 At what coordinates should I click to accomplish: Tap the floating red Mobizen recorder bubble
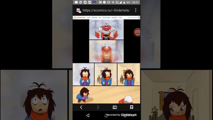pos(137,32)
